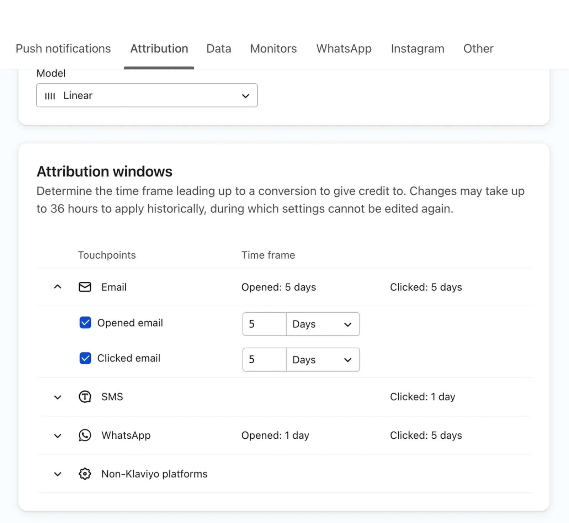The image size is (569, 523).
Task: Open the Model dropdown showing Linear
Action: [x=147, y=95]
